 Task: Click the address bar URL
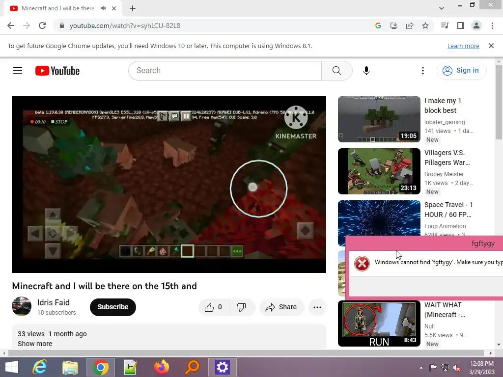pos(125,26)
